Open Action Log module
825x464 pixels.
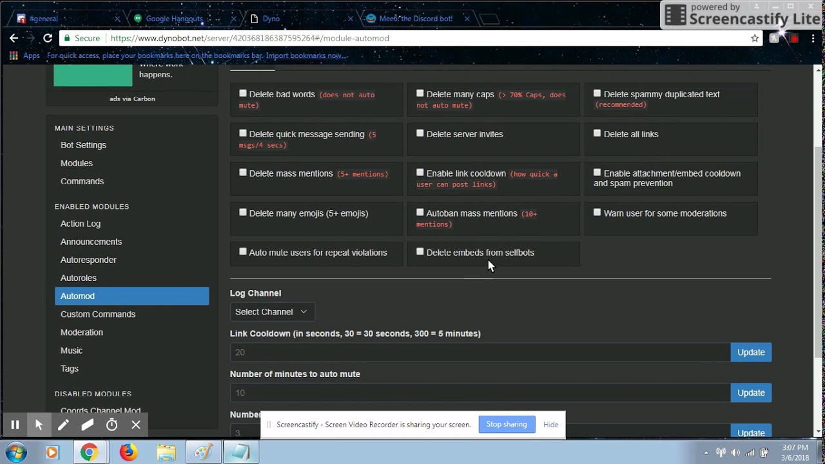81,224
